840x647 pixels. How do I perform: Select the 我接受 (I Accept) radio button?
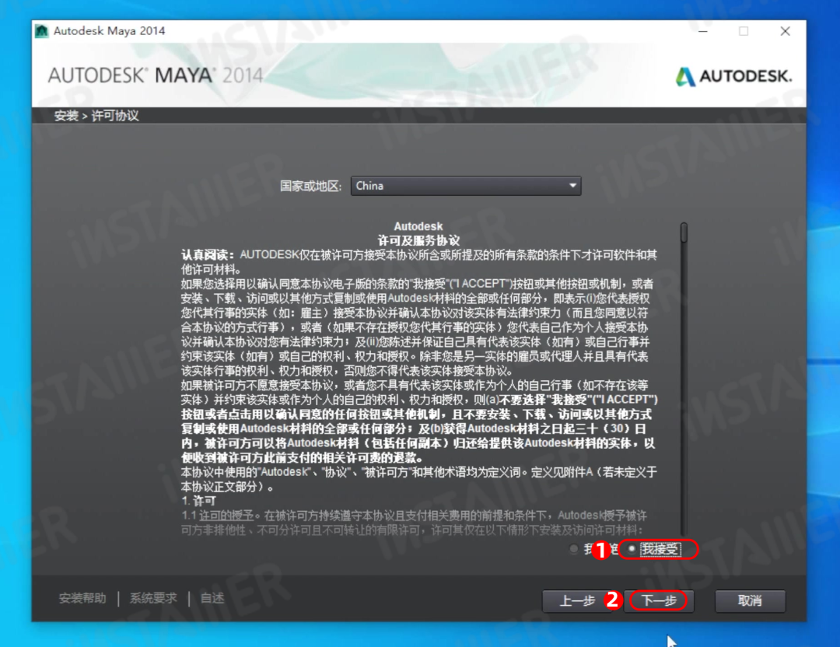(632, 549)
